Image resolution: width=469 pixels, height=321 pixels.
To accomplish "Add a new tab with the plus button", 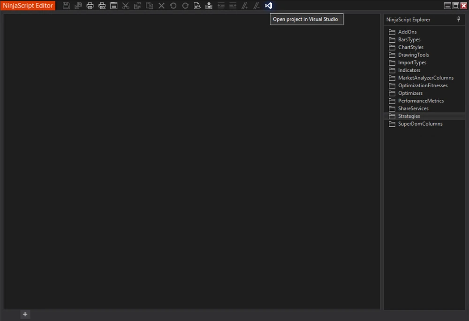I will pyautogui.click(x=25, y=314).
